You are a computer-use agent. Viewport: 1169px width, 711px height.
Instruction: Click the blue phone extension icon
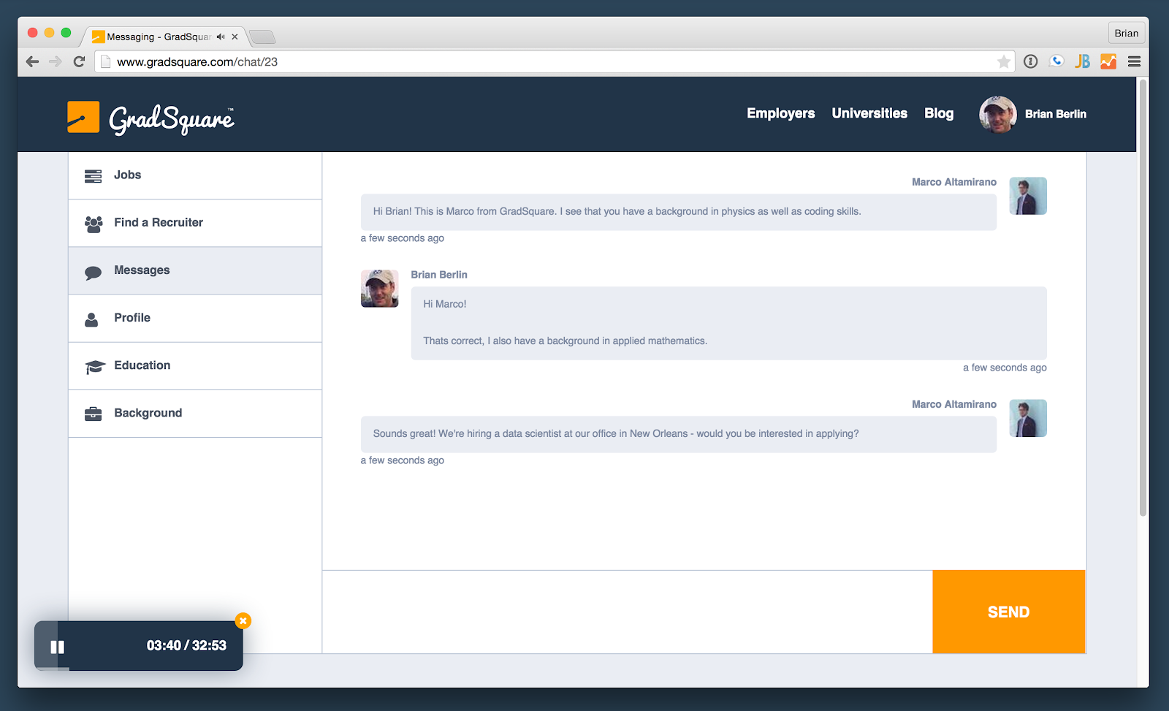[x=1056, y=62]
